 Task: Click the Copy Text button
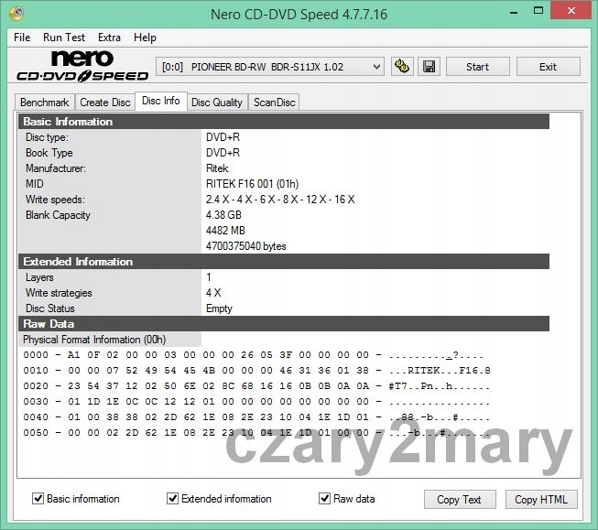pyautogui.click(x=460, y=500)
